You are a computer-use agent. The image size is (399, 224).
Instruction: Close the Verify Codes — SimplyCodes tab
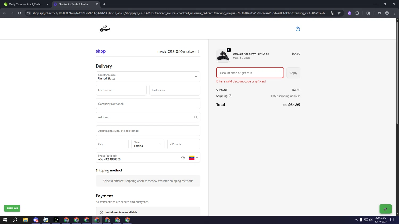click(x=47, y=4)
